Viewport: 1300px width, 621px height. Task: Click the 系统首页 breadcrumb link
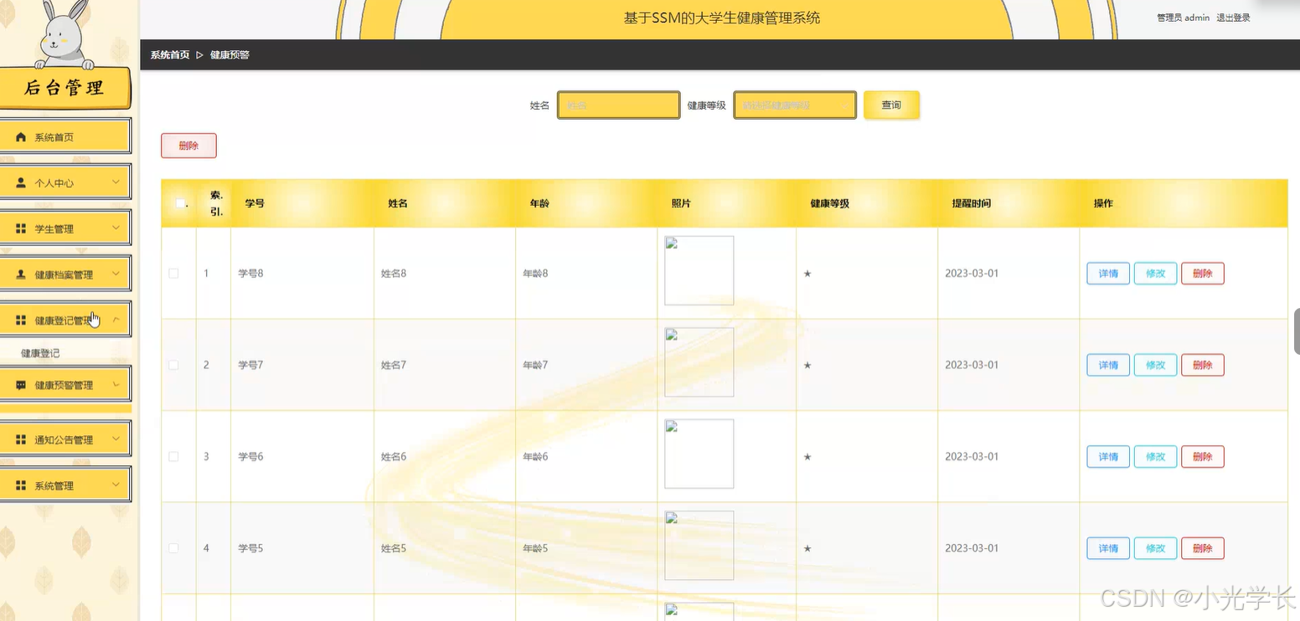pos(170,55)
